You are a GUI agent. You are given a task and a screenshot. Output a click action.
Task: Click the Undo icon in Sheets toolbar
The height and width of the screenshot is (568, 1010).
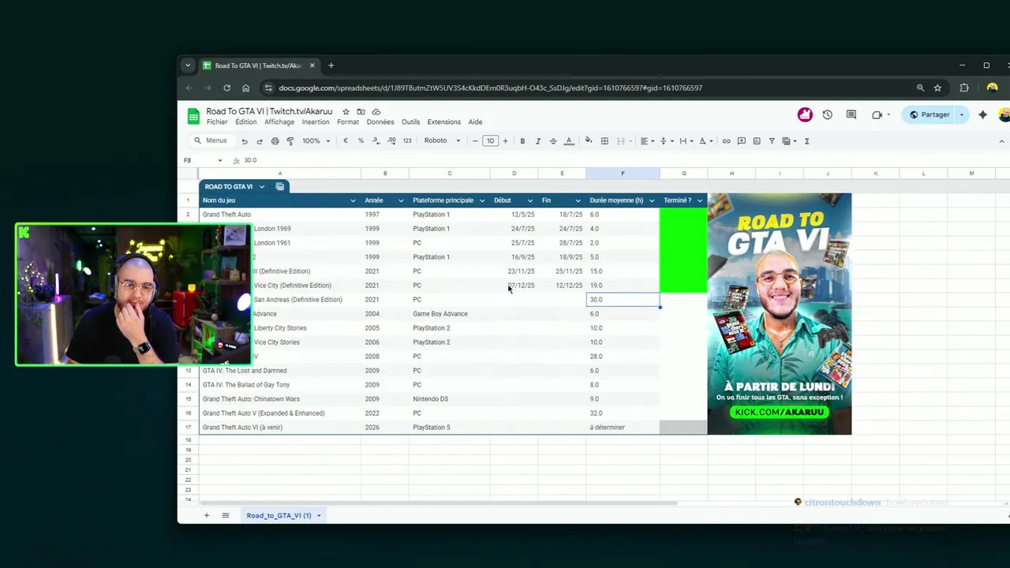245,141
